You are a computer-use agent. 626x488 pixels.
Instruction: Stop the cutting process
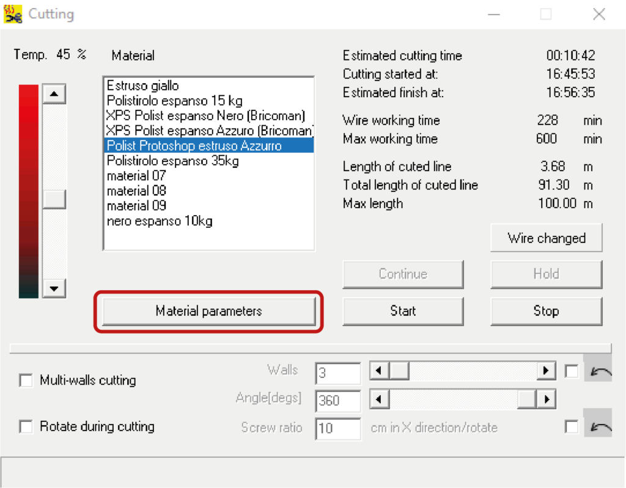coord(546,311)
